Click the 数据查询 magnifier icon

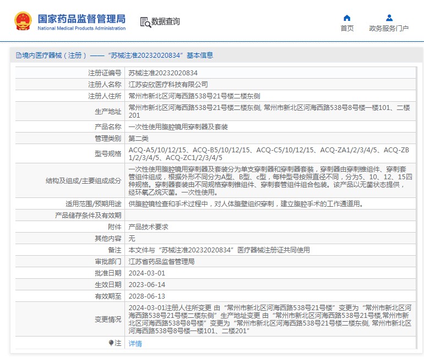(145, 22)
